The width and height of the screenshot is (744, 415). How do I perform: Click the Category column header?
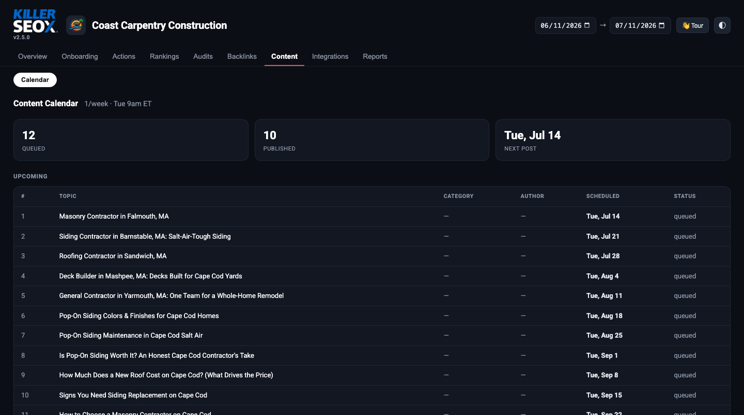point(458,196)
